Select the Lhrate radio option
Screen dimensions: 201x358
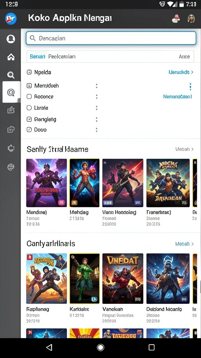tap(29, 108)
